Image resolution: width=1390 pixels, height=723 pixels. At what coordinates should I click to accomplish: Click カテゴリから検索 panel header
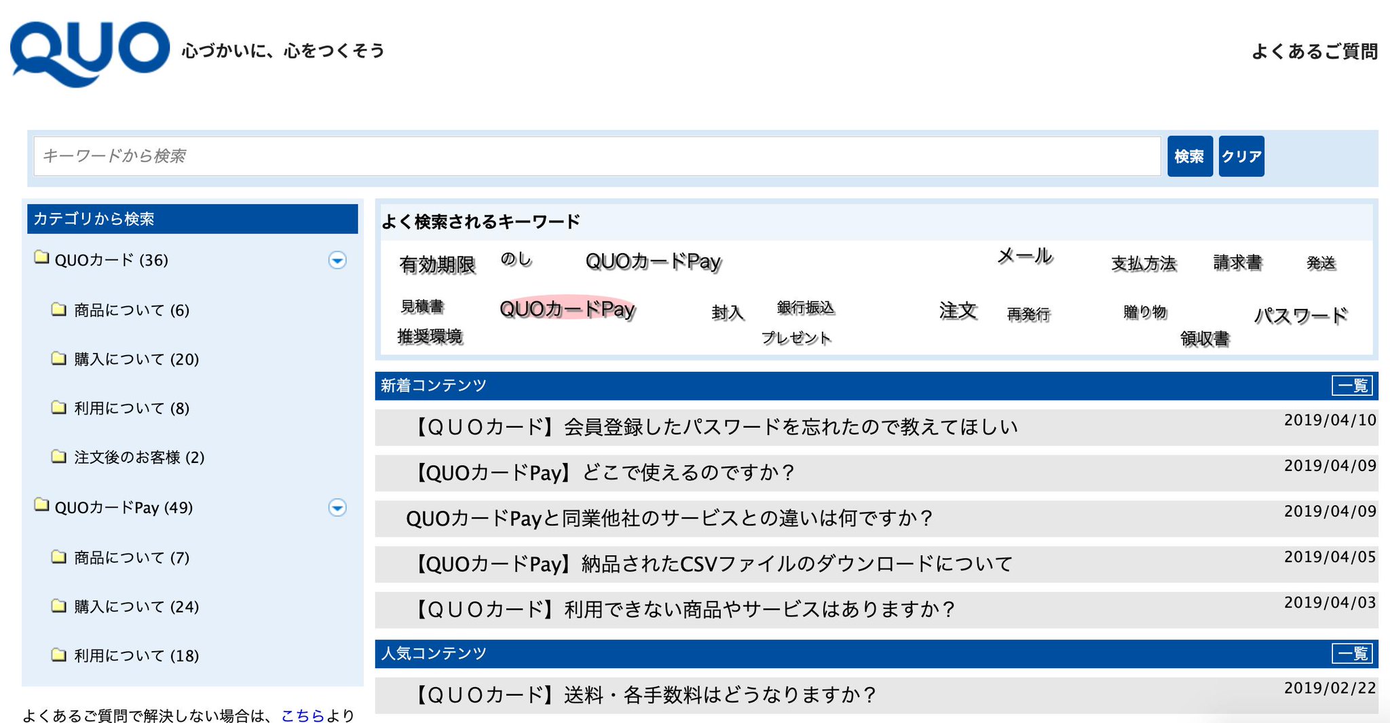pos(192,219)
